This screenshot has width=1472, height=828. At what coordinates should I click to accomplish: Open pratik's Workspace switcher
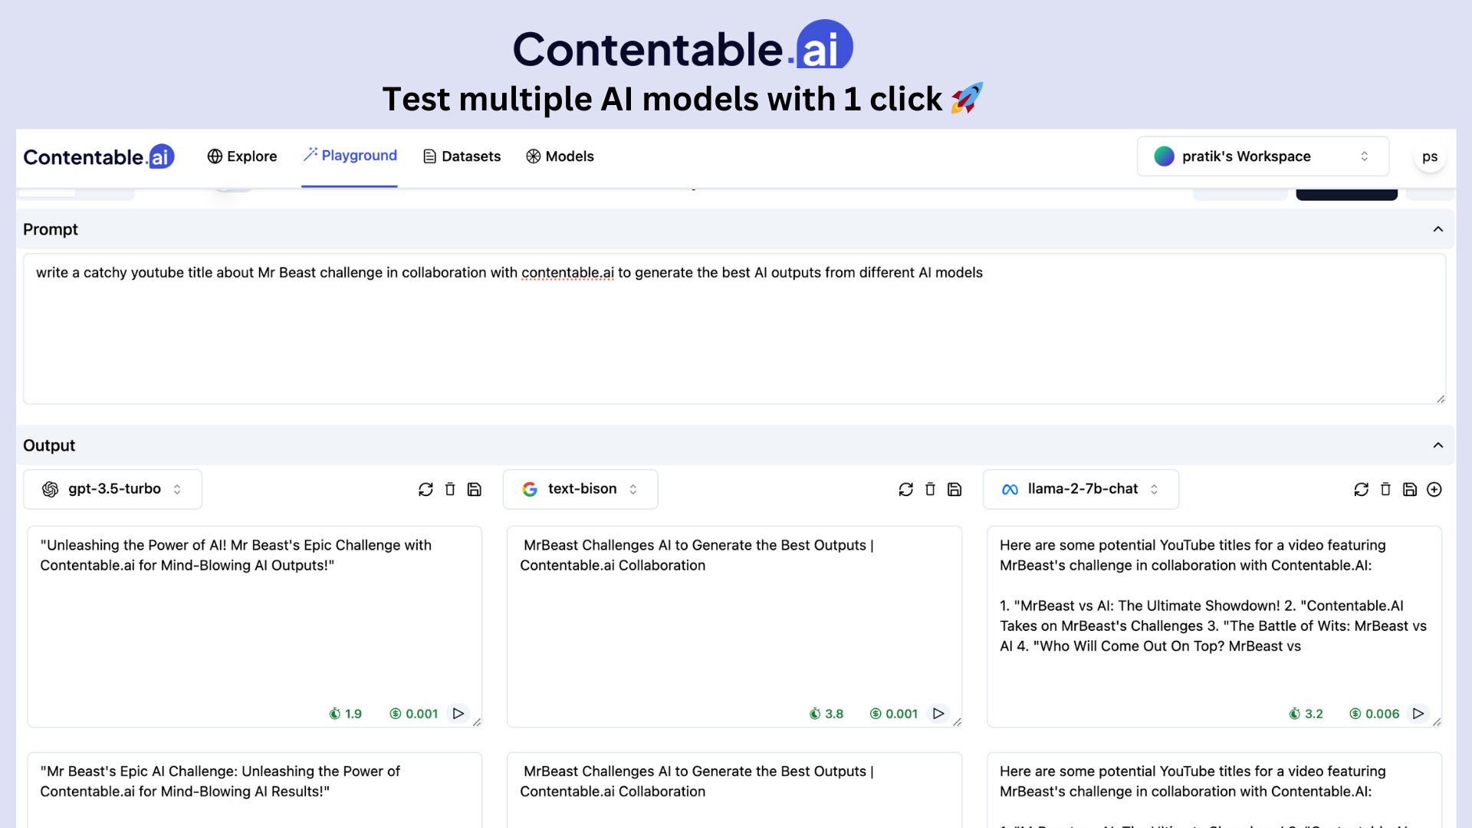point(1262,156)
